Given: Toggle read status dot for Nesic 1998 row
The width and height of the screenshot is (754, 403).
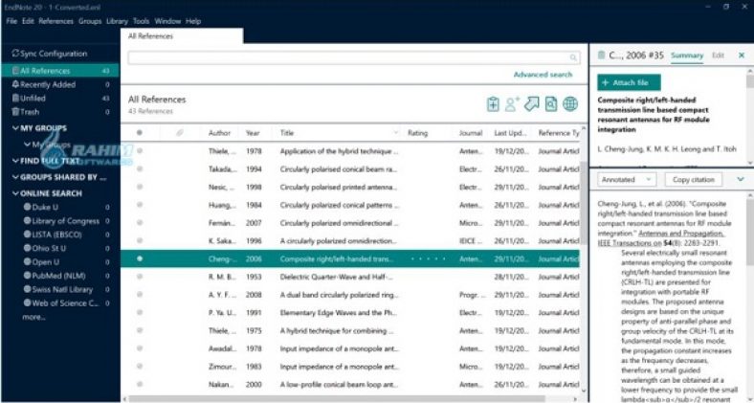Looking at the screenshot, I should 140,187.
